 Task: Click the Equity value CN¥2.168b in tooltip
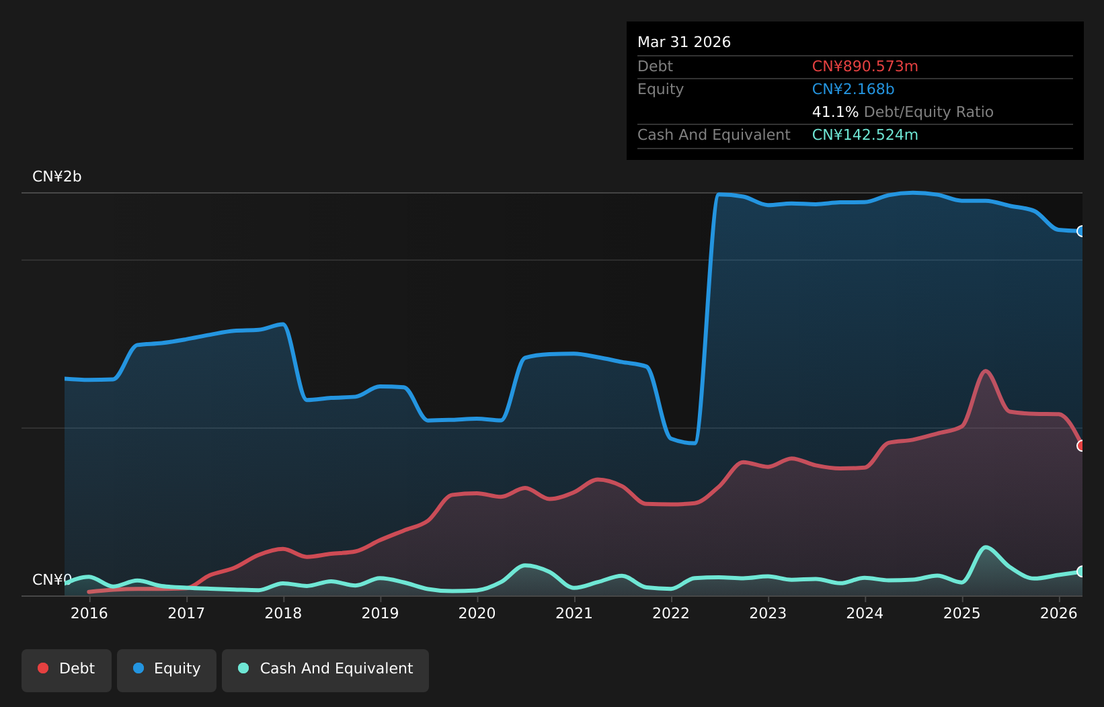click(x=853, y=89)
